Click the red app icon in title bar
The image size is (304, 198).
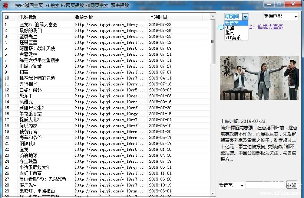pos(6,5)
